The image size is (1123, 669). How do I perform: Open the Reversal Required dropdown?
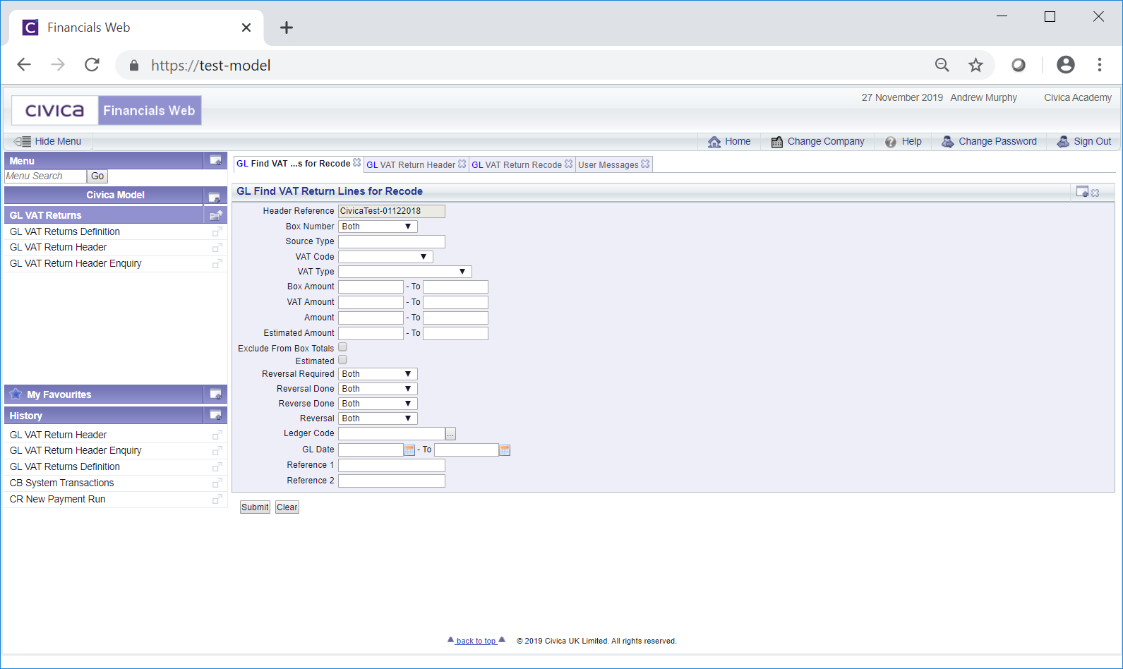(x=378, y=374)
